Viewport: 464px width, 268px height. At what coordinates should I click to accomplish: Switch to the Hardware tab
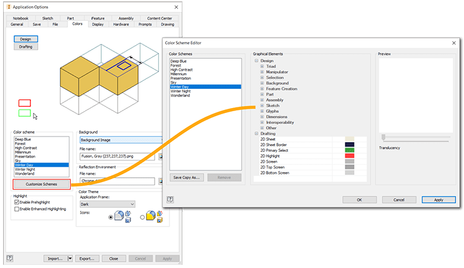[x=121, y=24]
